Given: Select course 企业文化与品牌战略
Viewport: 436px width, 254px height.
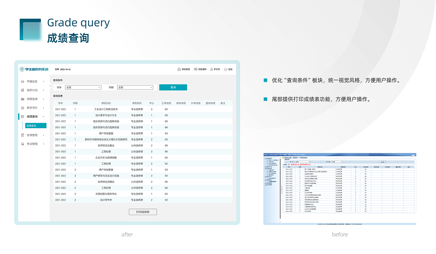Looking at the screenshot, I should [106, 158].
